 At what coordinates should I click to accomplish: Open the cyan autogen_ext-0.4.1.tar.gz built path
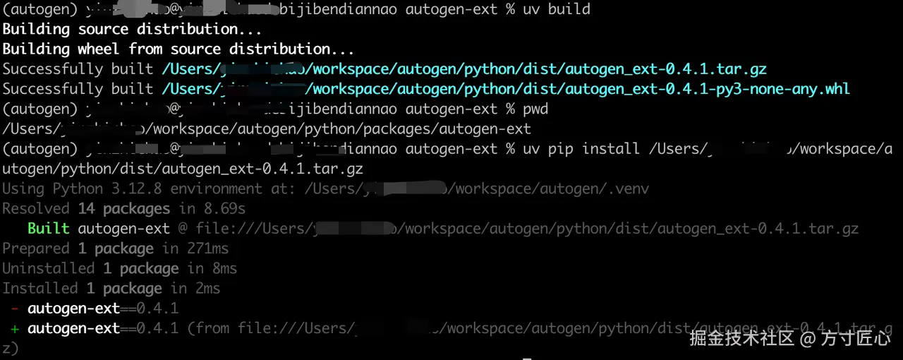click(x=463, y=69)
